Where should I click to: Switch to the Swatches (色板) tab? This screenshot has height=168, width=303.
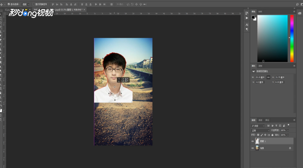(x=260, y=12)
